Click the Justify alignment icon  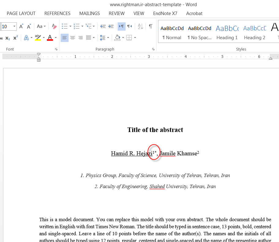tap(89, 38)
